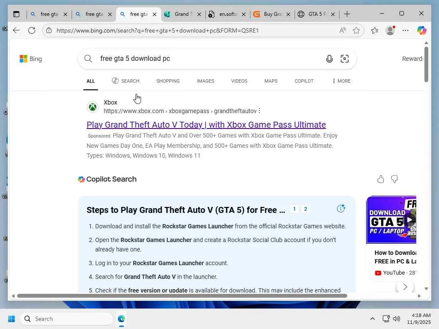Open the xbox.com grandtheftautov URL
439x329 pixels.
180,111
